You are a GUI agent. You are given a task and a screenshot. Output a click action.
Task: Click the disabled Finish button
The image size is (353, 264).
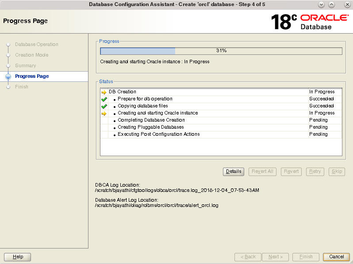pyautogui.click(x=306, y=257)
